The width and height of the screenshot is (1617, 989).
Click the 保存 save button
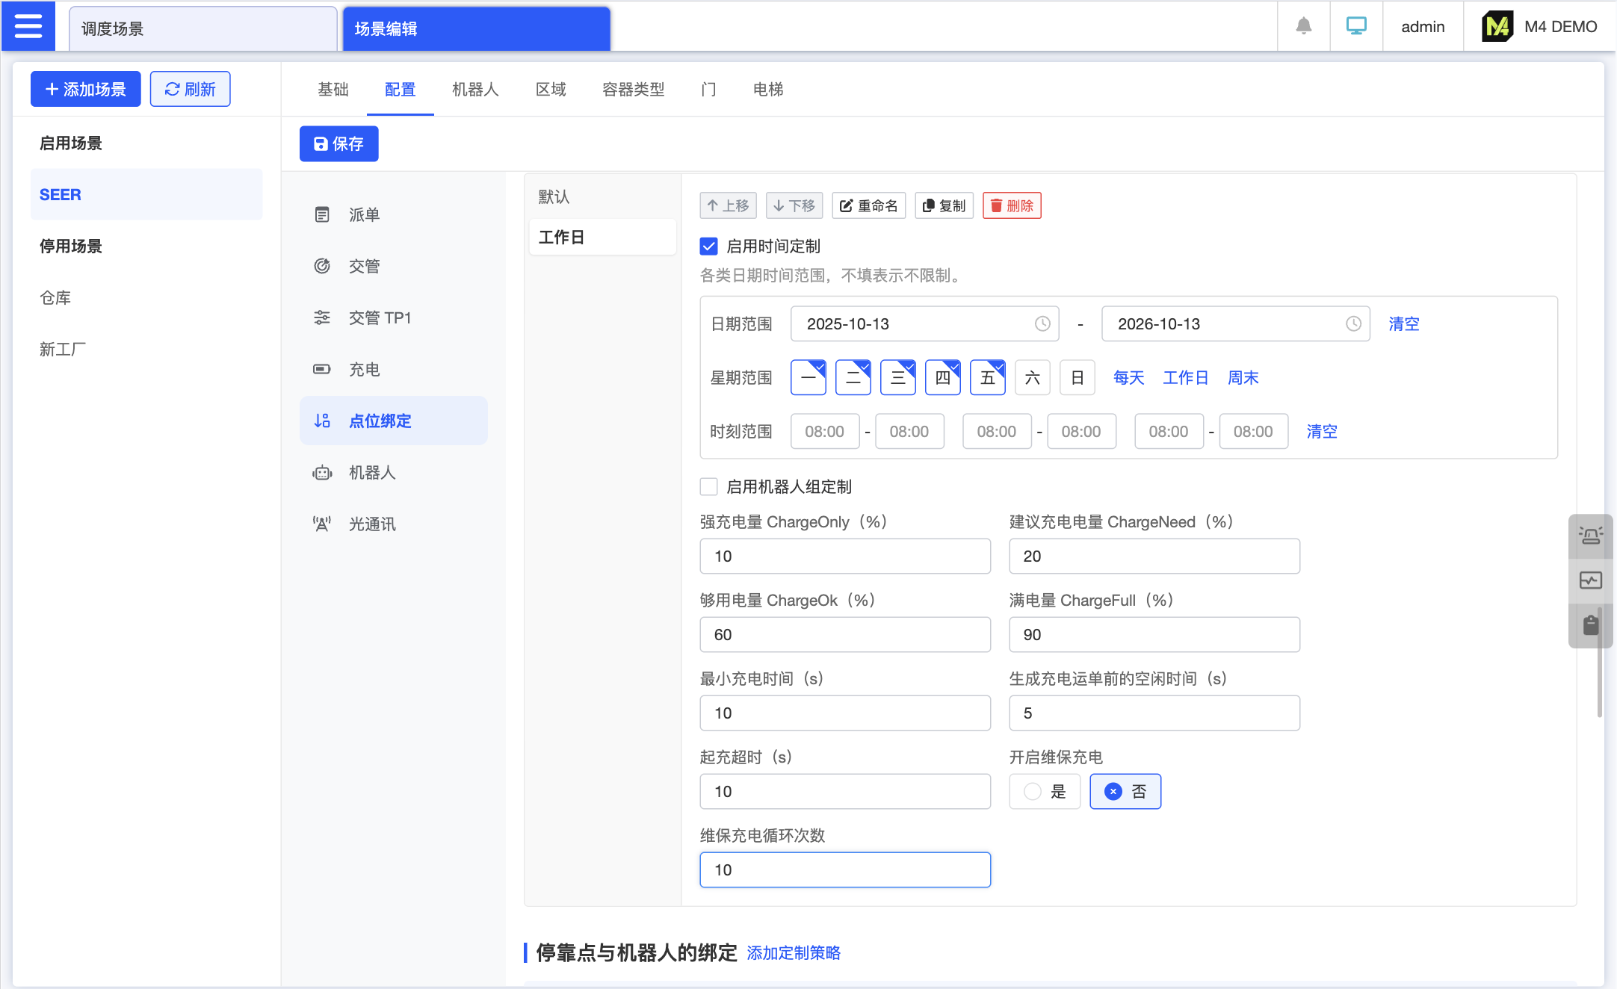click(x=338, y=143)
